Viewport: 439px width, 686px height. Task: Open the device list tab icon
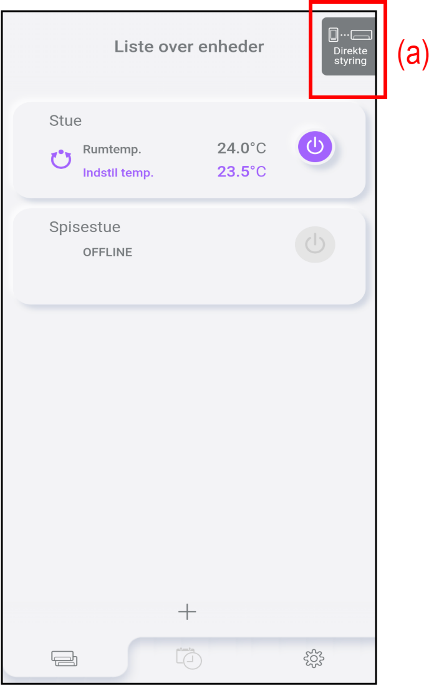(64, 658)
